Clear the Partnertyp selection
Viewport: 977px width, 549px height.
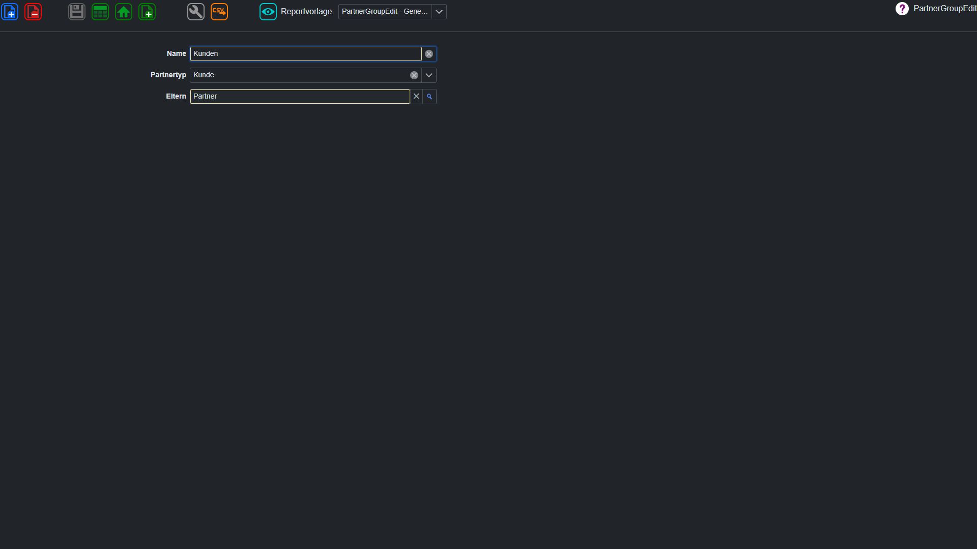(414, 75)
